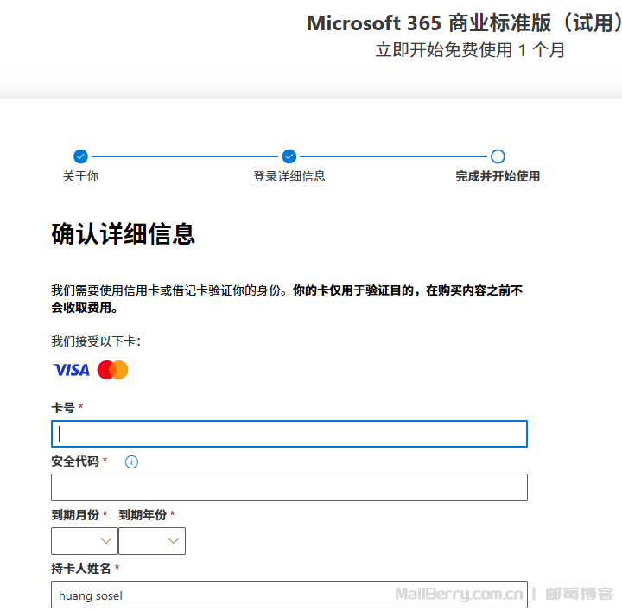The image size is (622, 611).
Task: Click the 持卡人姓名 label
Action: coord(81,569)
